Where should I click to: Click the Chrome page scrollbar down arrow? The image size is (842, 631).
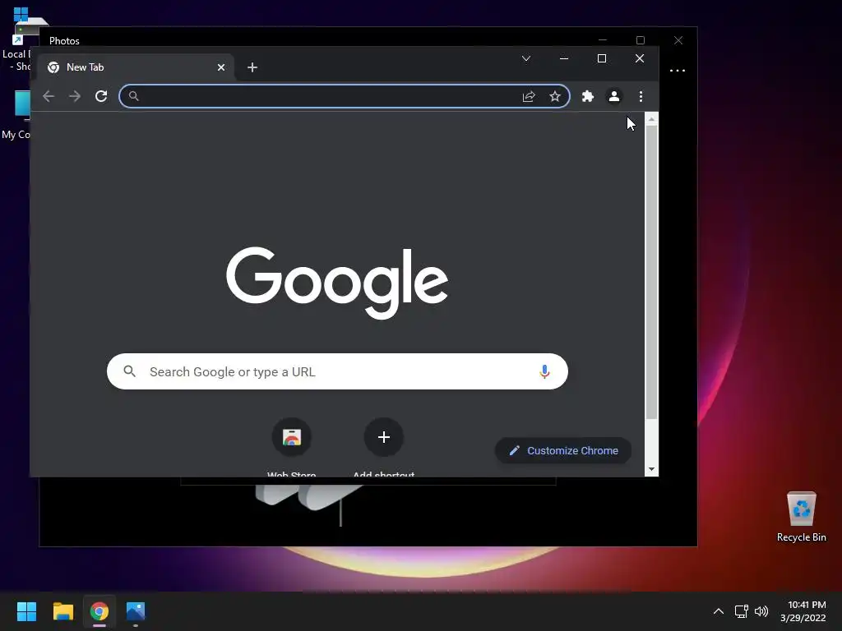point(651,469)
